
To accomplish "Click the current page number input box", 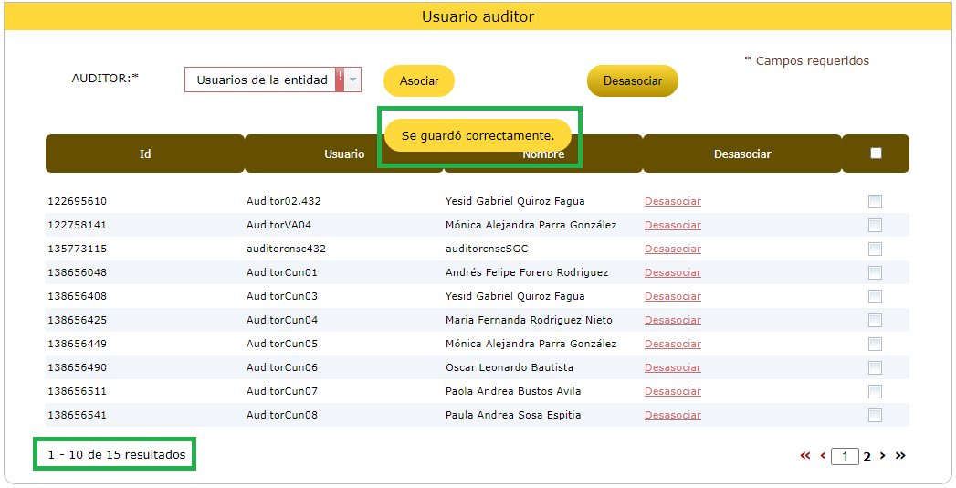I will [845, 456].
